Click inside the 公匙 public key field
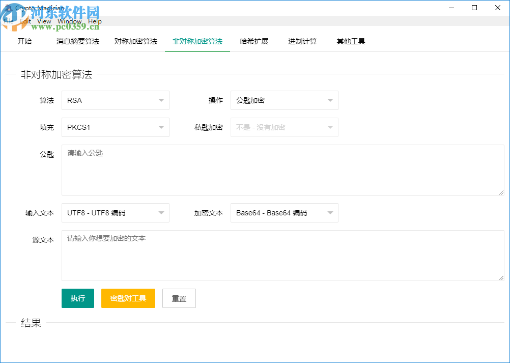 pyautogui.click(x=282, y=170)
